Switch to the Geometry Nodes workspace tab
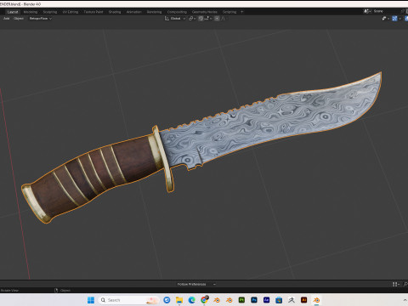Viewport: 408px width, 306px height. (205, 12)
